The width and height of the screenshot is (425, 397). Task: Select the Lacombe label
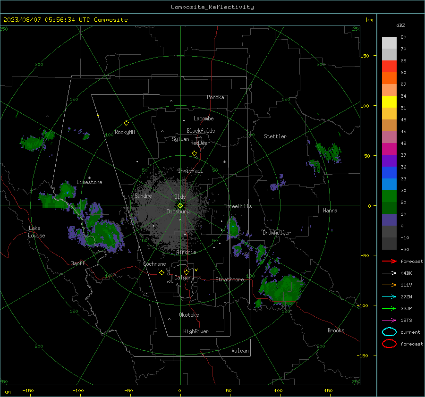tap(204, 118)
